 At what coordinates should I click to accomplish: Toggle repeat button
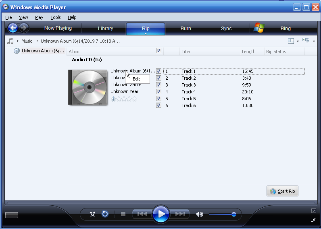(x=105, y=214)
